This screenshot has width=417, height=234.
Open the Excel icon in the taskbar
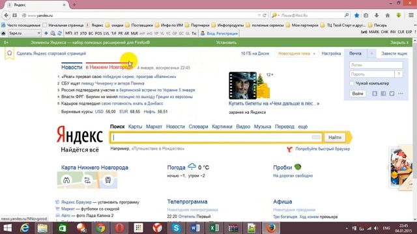click(214, 228)
